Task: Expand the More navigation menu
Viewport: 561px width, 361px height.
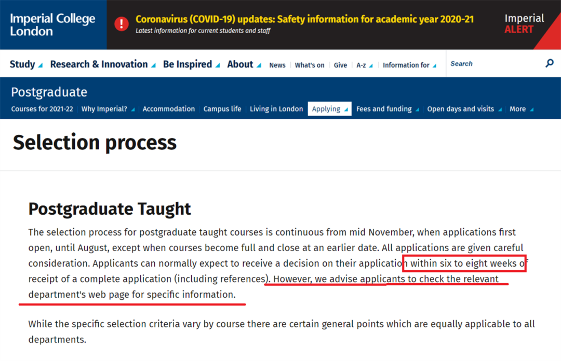Action: coord(521,109)
